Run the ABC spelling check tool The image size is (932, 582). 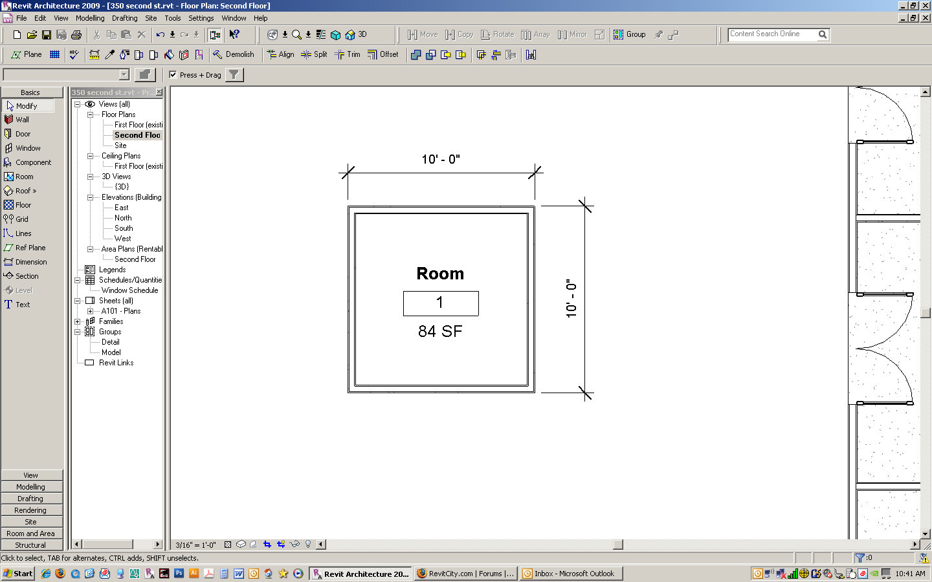click(74, 55)
